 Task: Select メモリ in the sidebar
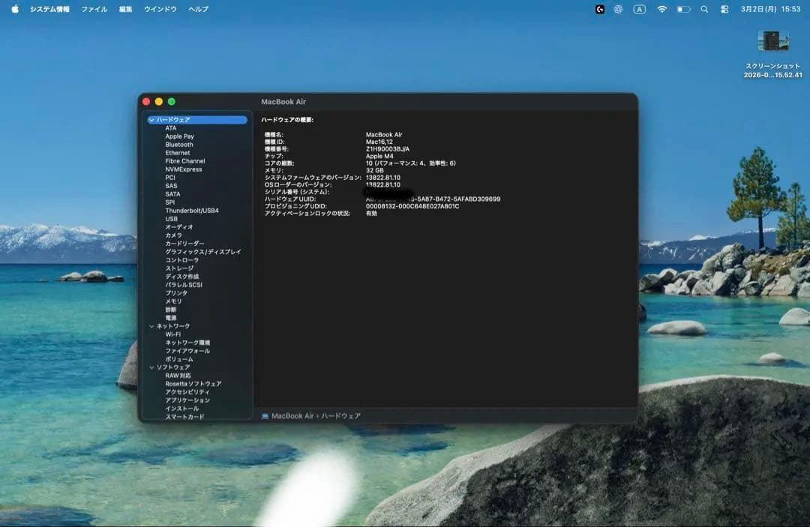click(173, 301)
